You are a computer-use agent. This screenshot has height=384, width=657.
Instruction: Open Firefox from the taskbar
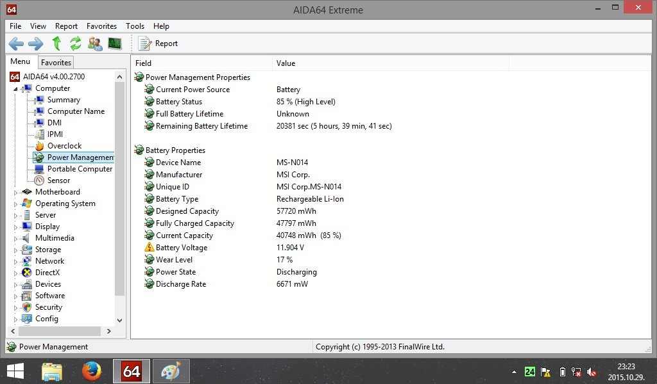(x=91, y=371)
